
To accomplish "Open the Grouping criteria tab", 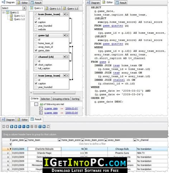I will (61, 99).
